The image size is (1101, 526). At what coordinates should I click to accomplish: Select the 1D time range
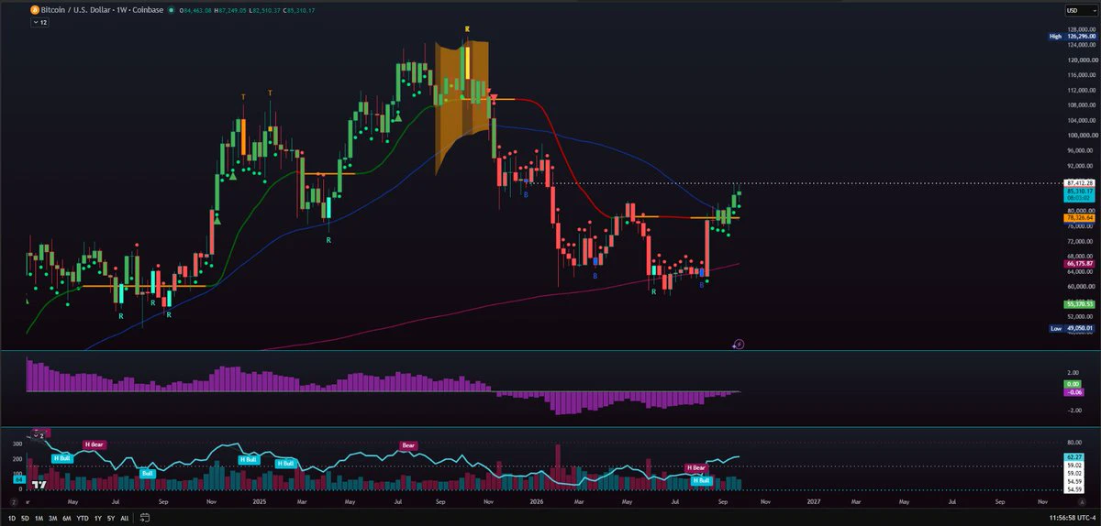point(12,518)
